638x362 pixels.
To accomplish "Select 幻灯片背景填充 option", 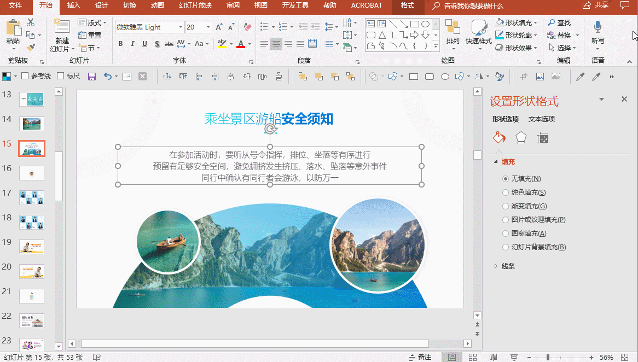I will point(534,247).
